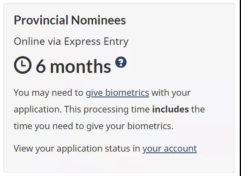Click the word Nominees in the heading

pyautogui.click(x=99, y=20)
